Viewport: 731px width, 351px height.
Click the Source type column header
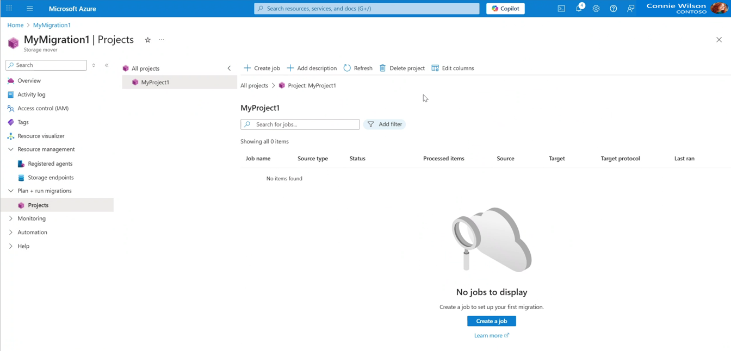pos(313,159)
